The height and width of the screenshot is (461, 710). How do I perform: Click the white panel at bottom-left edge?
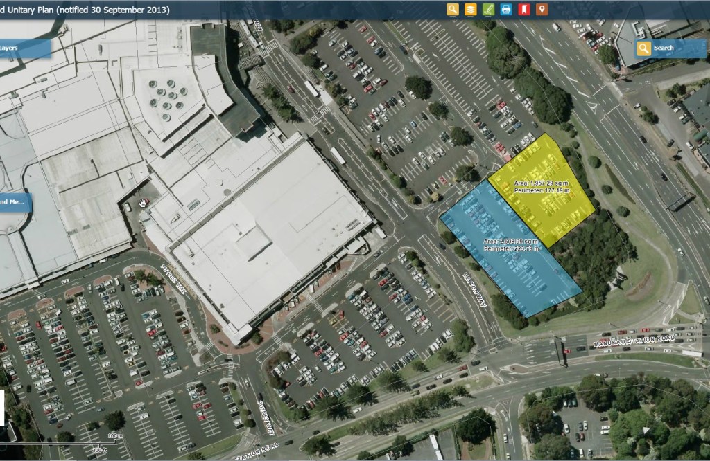[2, 407]
